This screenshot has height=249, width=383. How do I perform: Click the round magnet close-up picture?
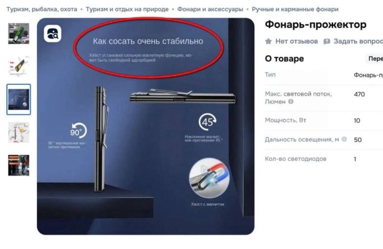209,178
